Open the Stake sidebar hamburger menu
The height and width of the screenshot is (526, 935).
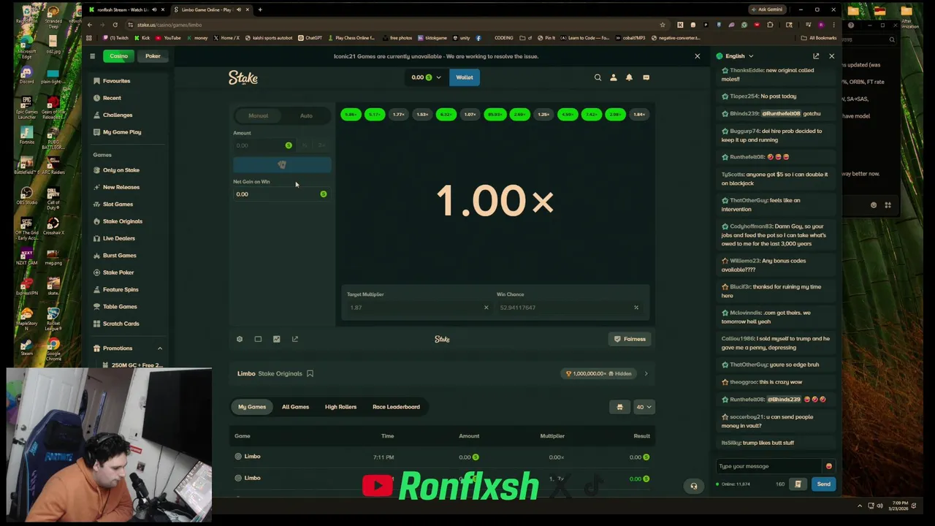(x=92, y=56)
